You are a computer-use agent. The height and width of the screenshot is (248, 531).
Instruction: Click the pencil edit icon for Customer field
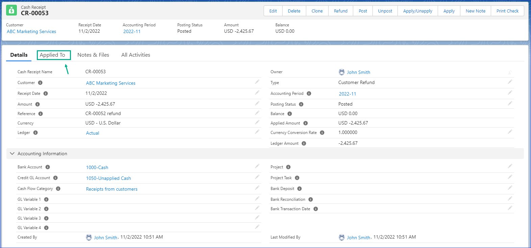tap(257, 82)
